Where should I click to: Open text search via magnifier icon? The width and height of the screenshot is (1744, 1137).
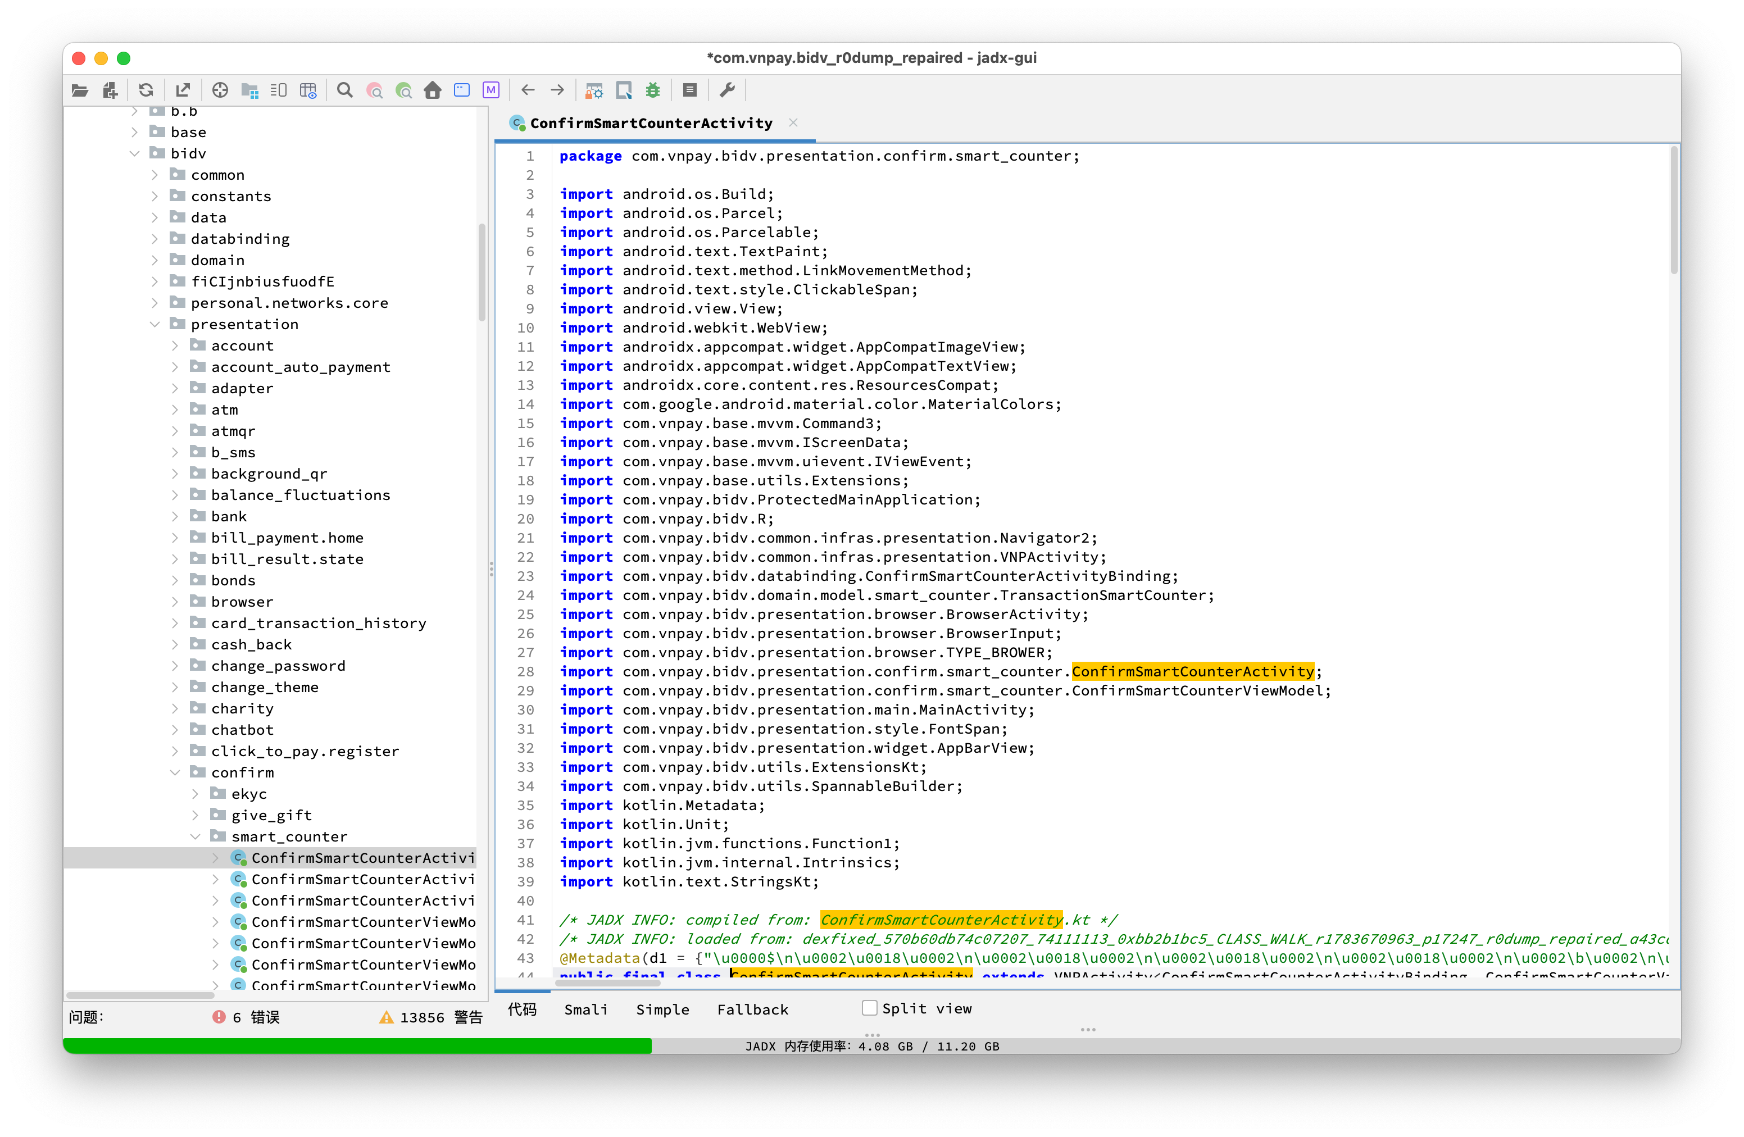click(x=344, y=90)
